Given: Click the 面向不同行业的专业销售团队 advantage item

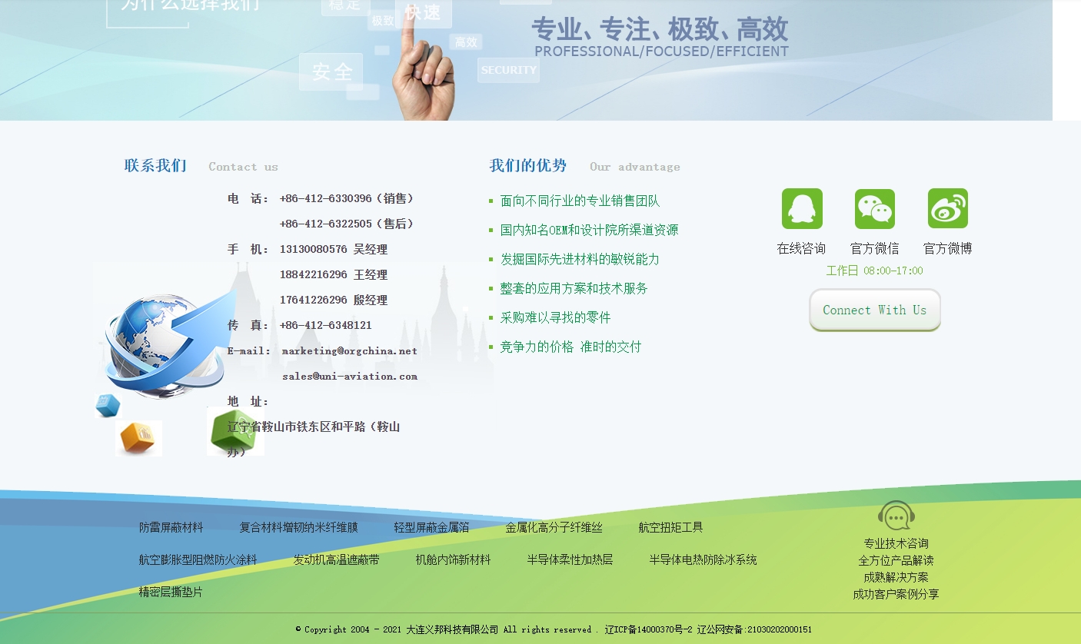Looking at the screenshot, I should (580, 201).
